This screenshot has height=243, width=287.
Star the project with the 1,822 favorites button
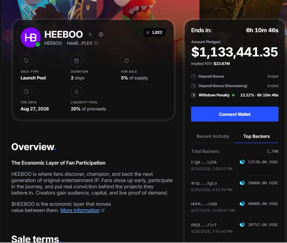tap(154, 32)
